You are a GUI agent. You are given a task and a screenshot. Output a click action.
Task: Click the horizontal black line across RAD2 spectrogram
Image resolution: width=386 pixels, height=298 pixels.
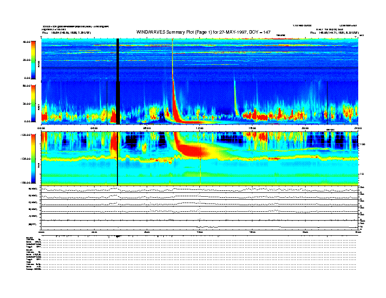[x=200, y=68]
